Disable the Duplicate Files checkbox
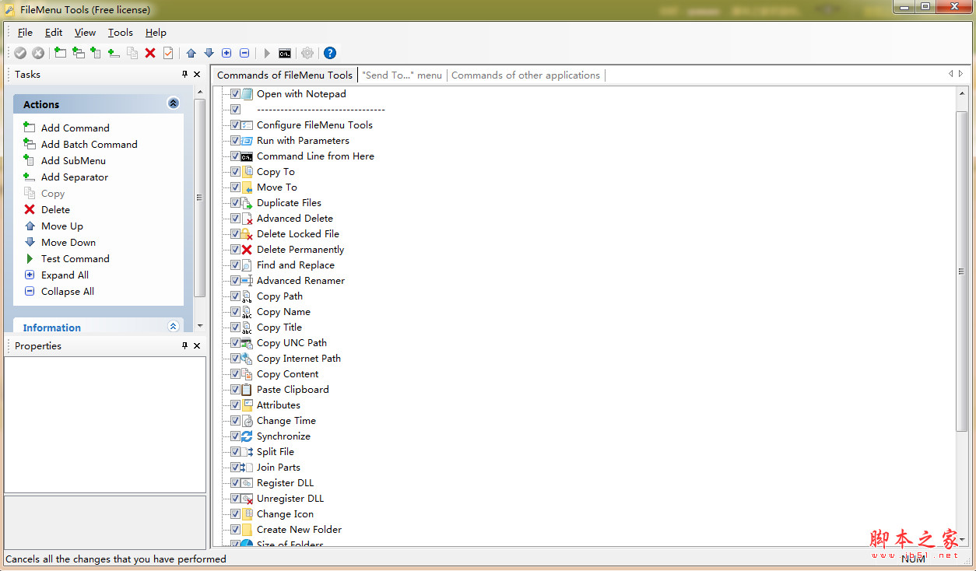Image resolution: width=976 pixels, height=571 pixels. pos(235,203)
